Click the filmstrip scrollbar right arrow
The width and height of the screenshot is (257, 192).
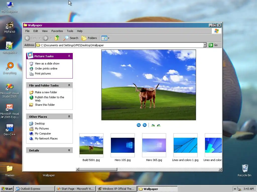(220, 169)
